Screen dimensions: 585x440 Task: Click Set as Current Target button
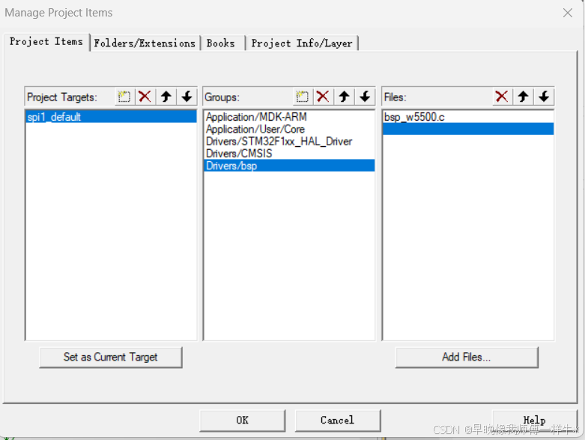click(111, 357)
